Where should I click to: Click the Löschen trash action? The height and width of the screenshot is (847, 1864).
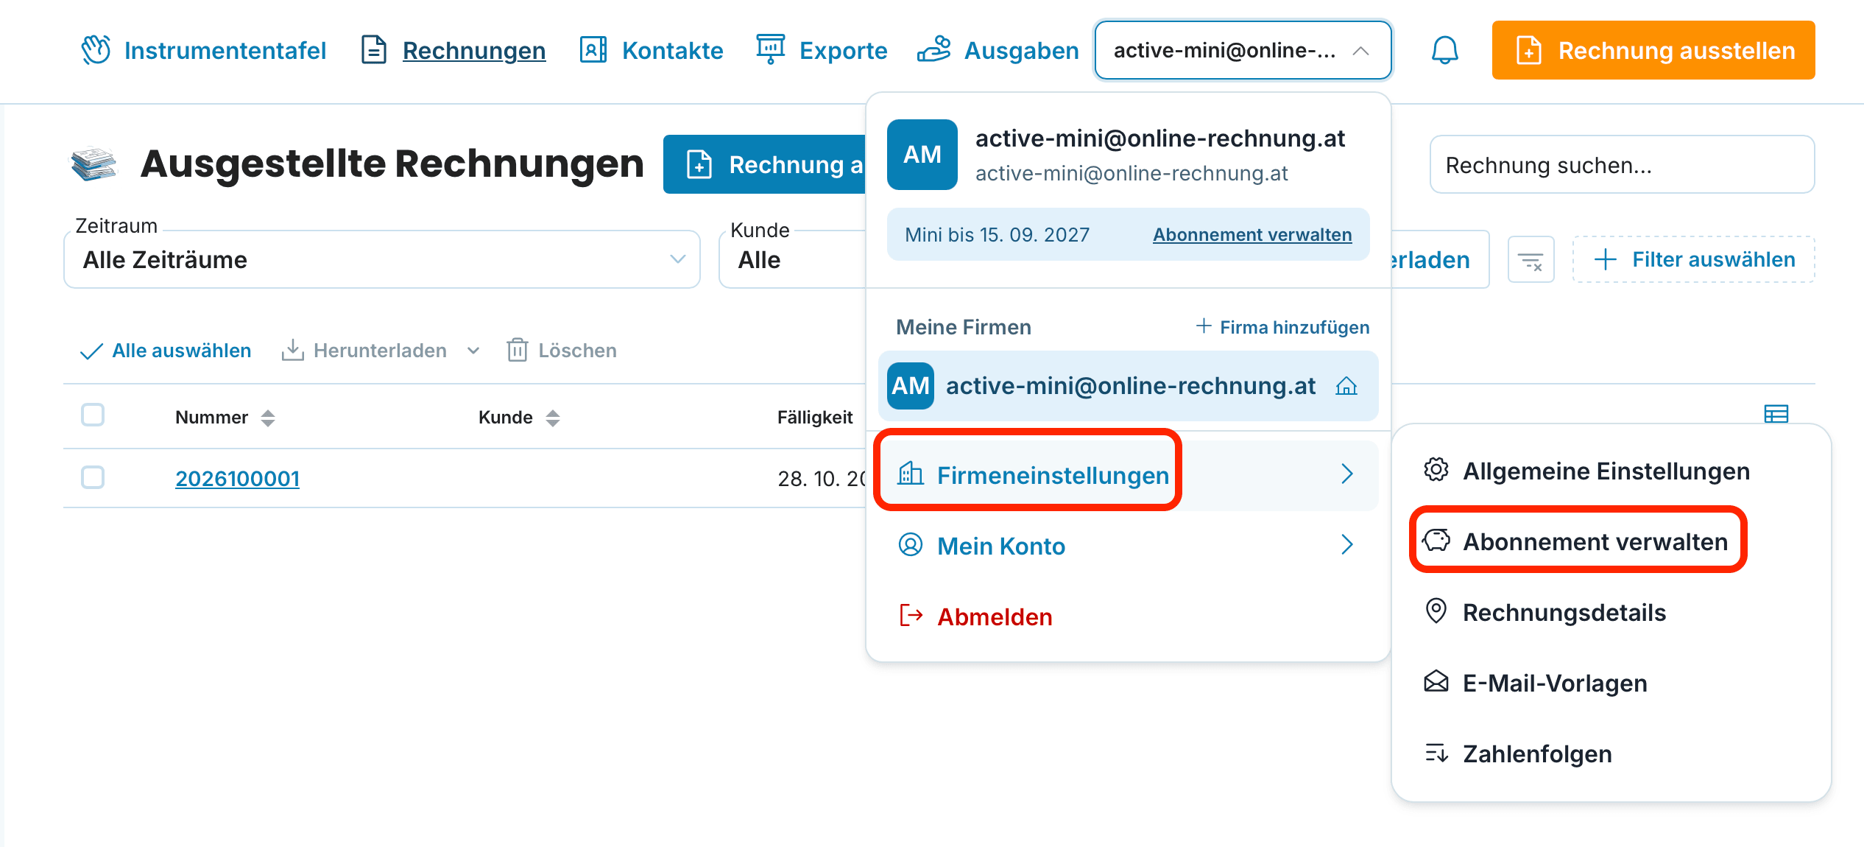tap(562, 351)
